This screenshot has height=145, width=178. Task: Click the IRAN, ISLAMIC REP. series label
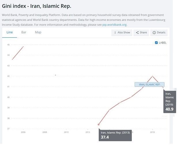click(149, 84)
